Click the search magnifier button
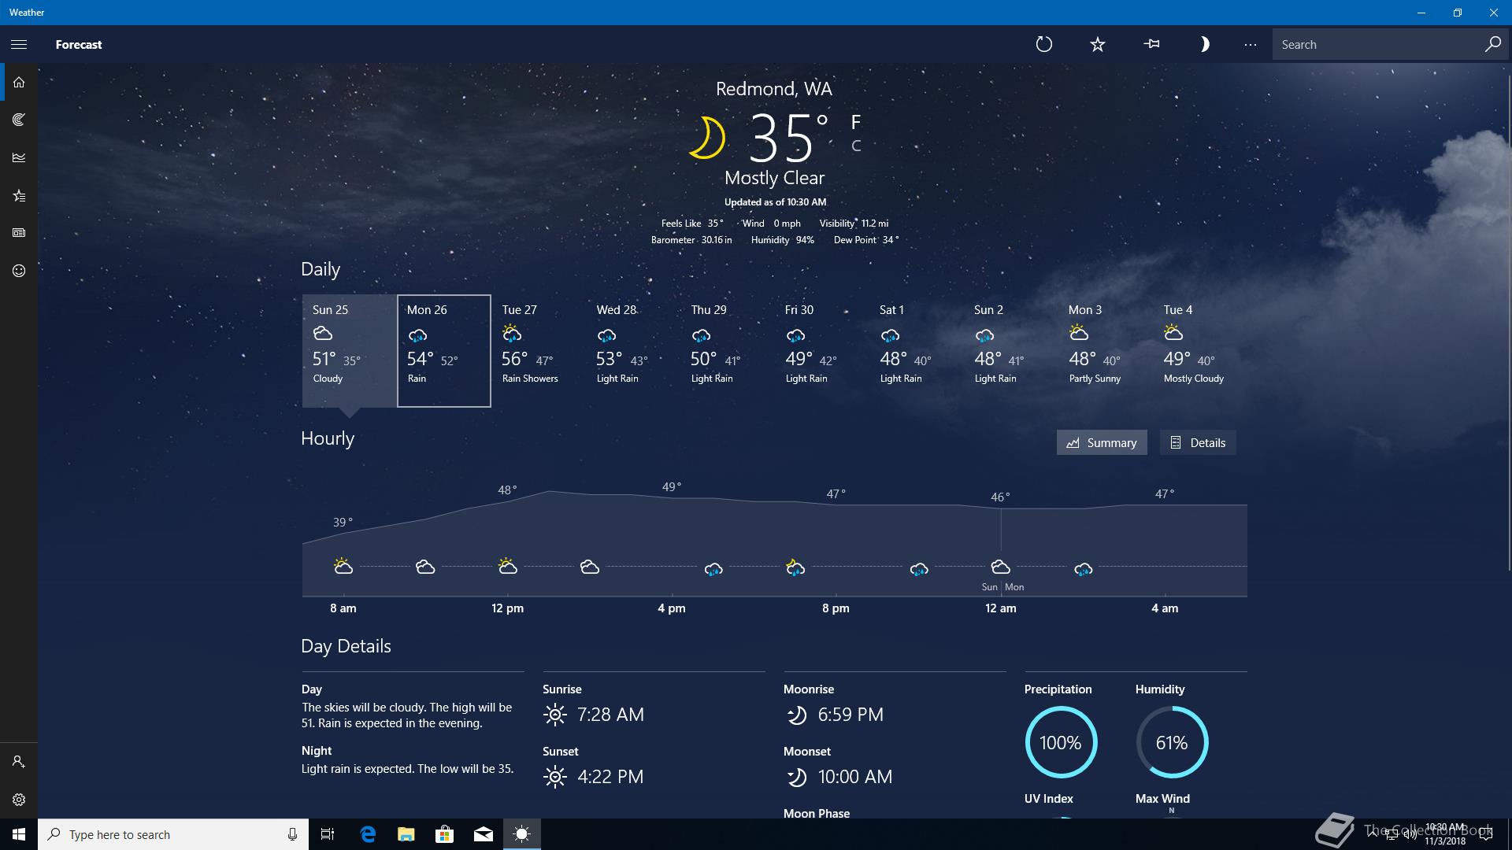This screenshot has height=850, width=1512. [1492, 44]
